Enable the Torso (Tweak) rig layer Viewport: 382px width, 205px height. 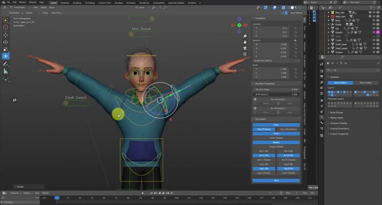(276, 138)
